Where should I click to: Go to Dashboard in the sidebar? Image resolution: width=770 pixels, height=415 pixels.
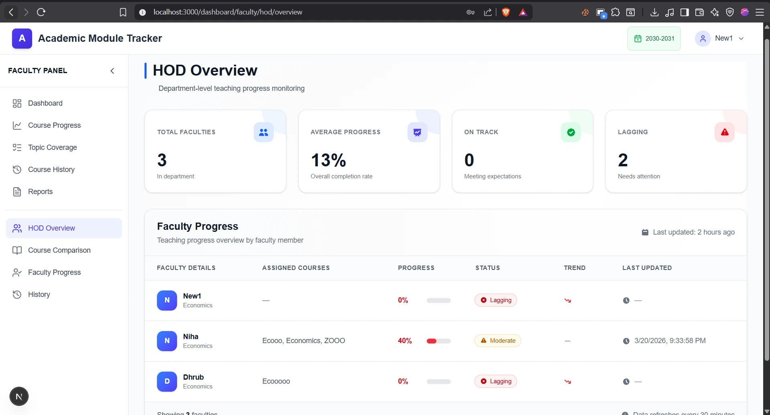pyautogui.click(x=64, y=103)
